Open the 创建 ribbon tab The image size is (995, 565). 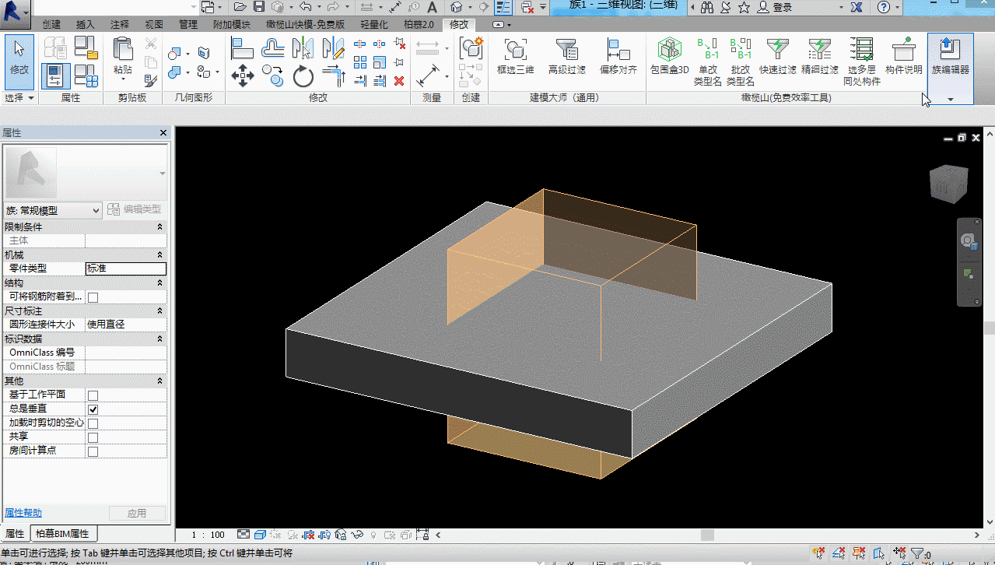point(51,24)
